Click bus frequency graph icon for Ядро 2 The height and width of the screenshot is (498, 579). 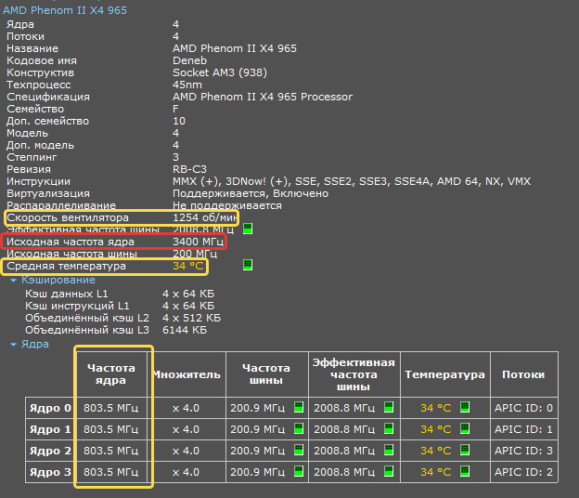tap(299, 450)
